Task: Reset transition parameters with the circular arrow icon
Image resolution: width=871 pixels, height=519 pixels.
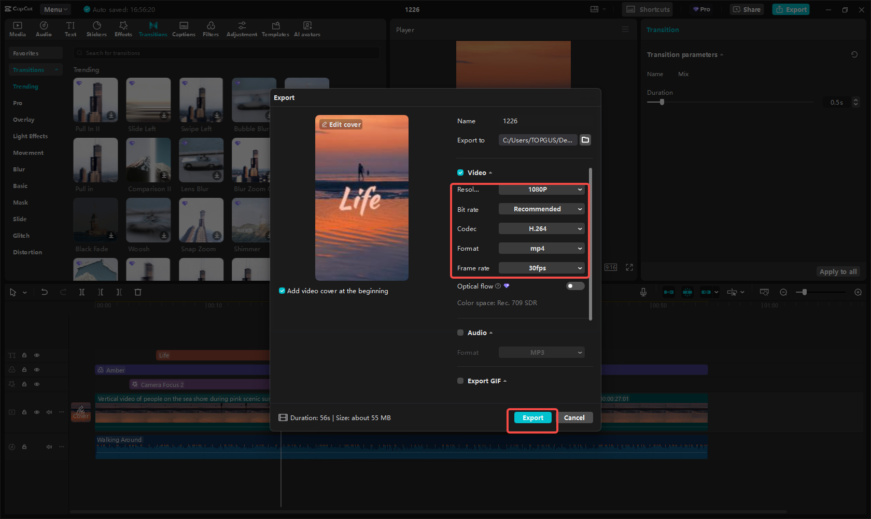Action: point(854,54)
